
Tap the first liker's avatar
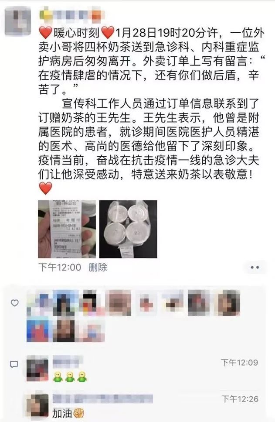coord(39,303)
